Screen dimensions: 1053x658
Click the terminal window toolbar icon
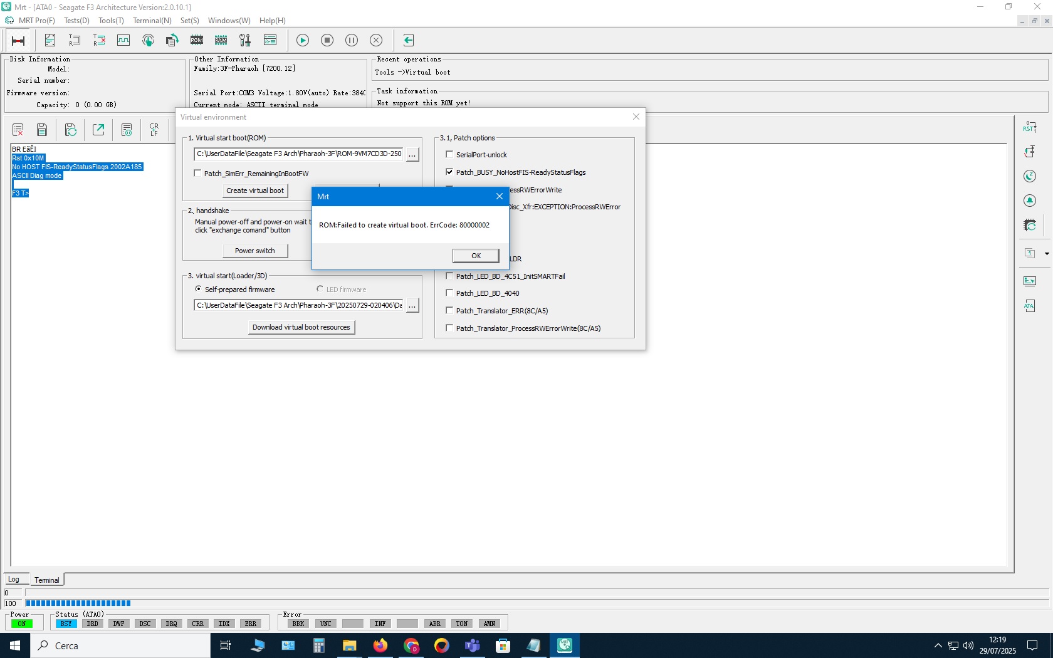coord(270,40)
